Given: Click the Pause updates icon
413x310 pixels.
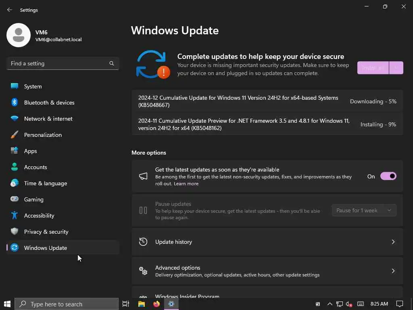Looking at the screenshot, I should click(143, 210).
